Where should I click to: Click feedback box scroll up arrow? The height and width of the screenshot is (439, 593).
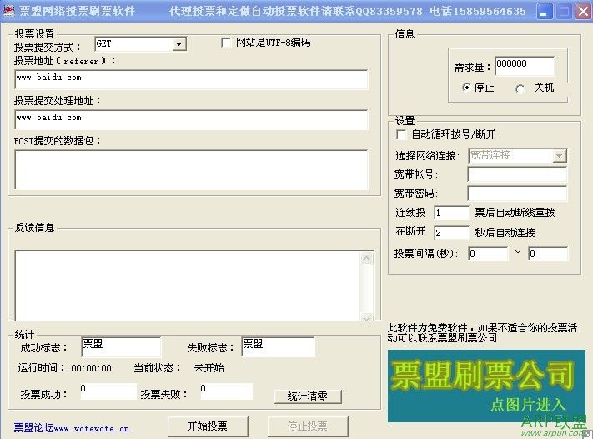click(366, 259)
